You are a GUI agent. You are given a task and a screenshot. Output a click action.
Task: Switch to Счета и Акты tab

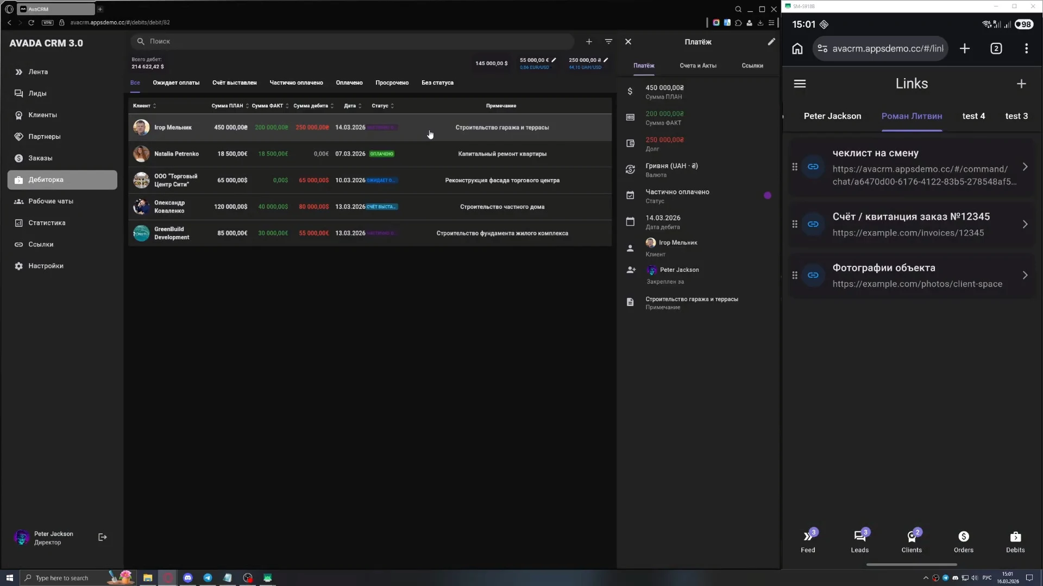point(698,66)
